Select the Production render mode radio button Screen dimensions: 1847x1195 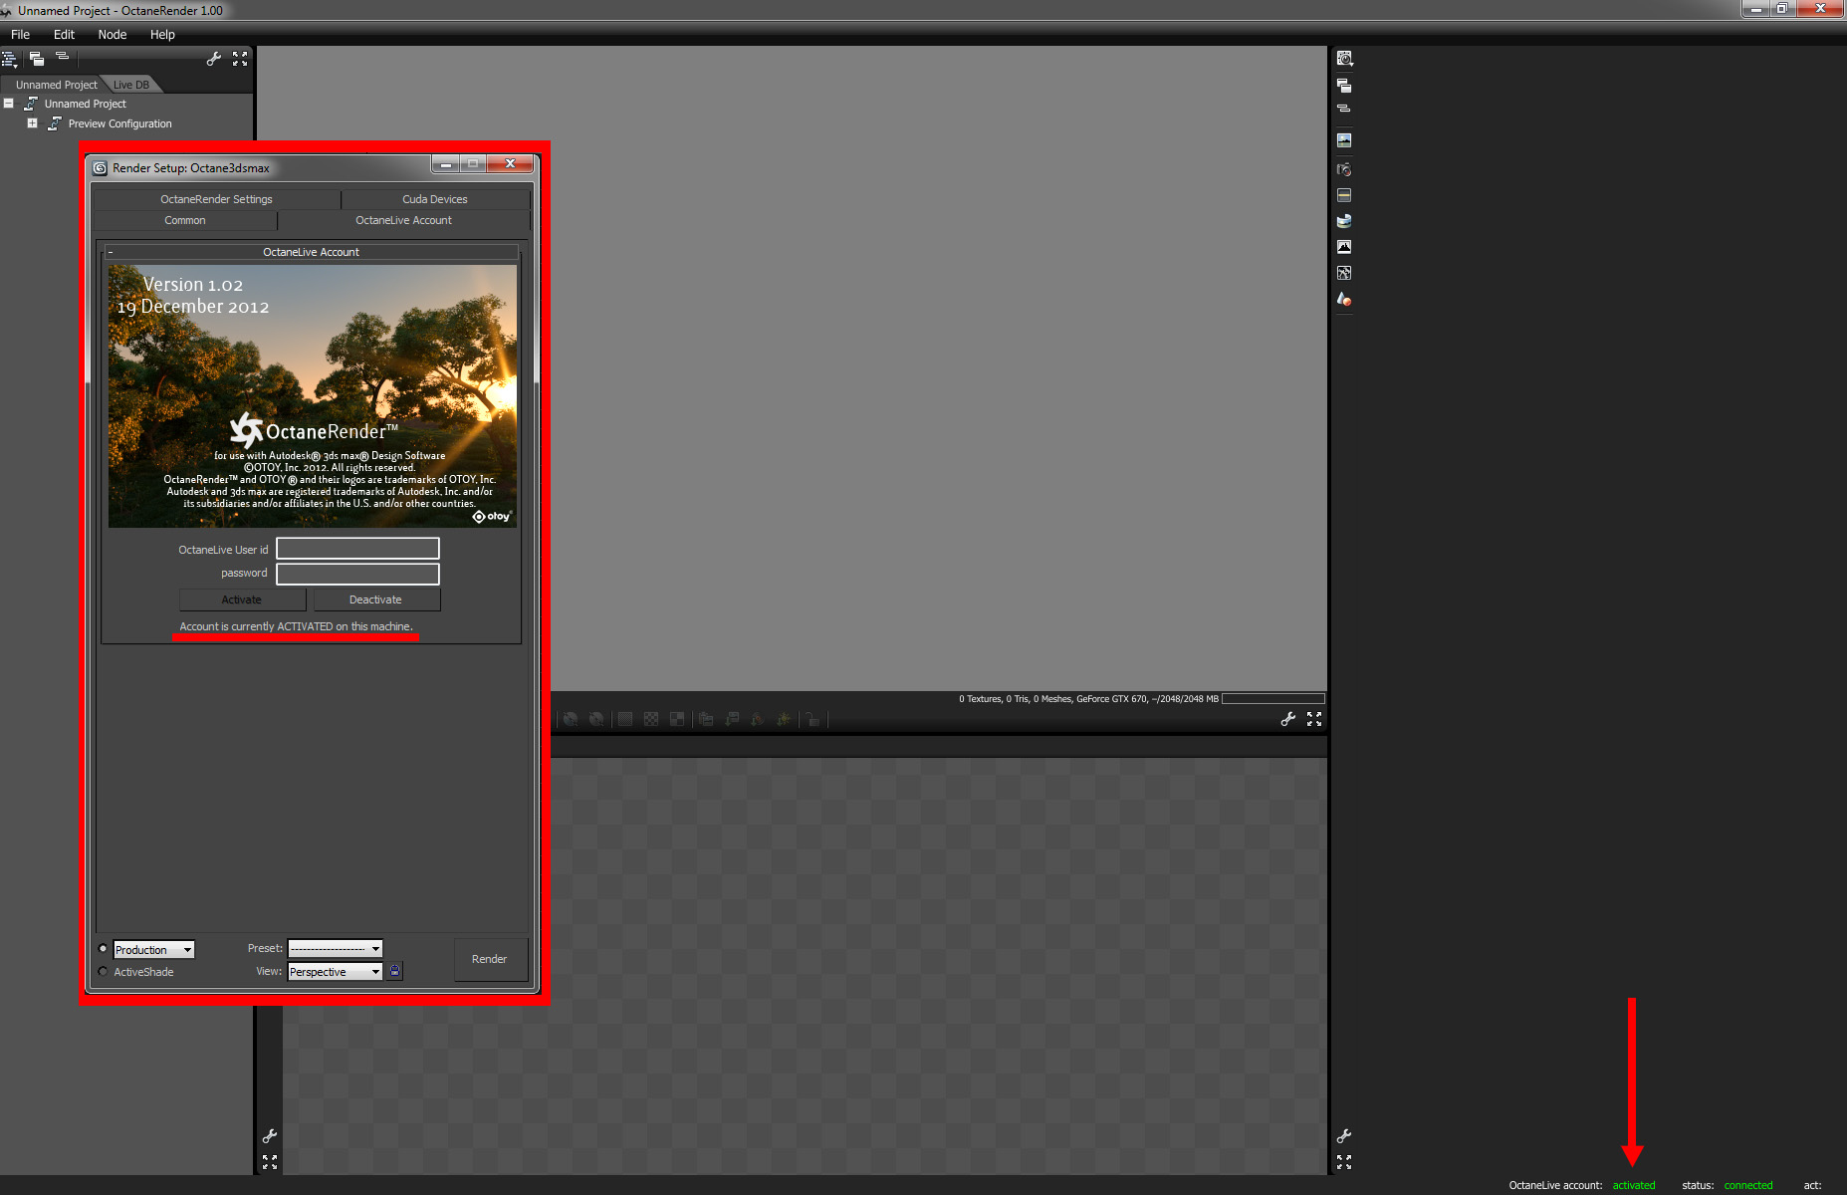103,949
